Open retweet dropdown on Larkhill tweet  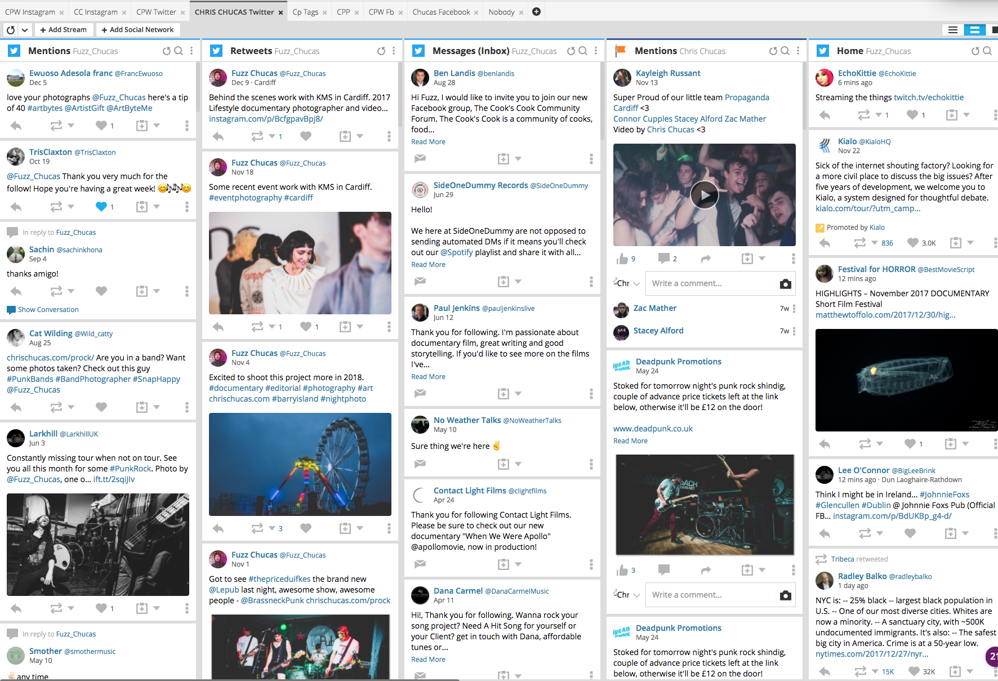(71, 608)
